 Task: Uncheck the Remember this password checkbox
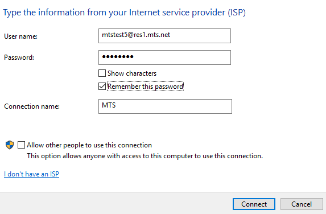[x=102, y=87]
